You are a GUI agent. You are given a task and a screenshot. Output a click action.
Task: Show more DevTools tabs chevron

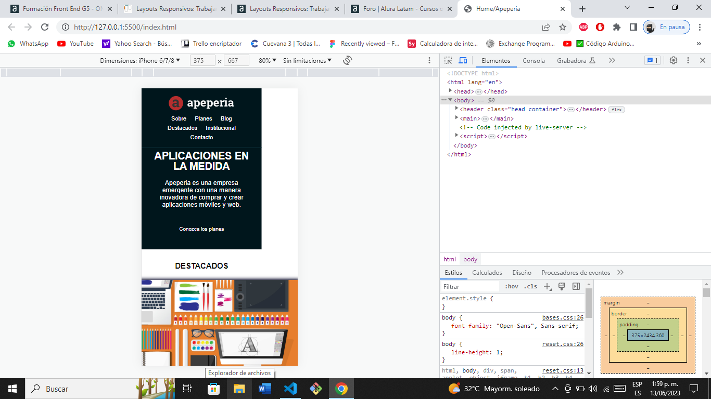pyautogui.click(x=612, y=61)
